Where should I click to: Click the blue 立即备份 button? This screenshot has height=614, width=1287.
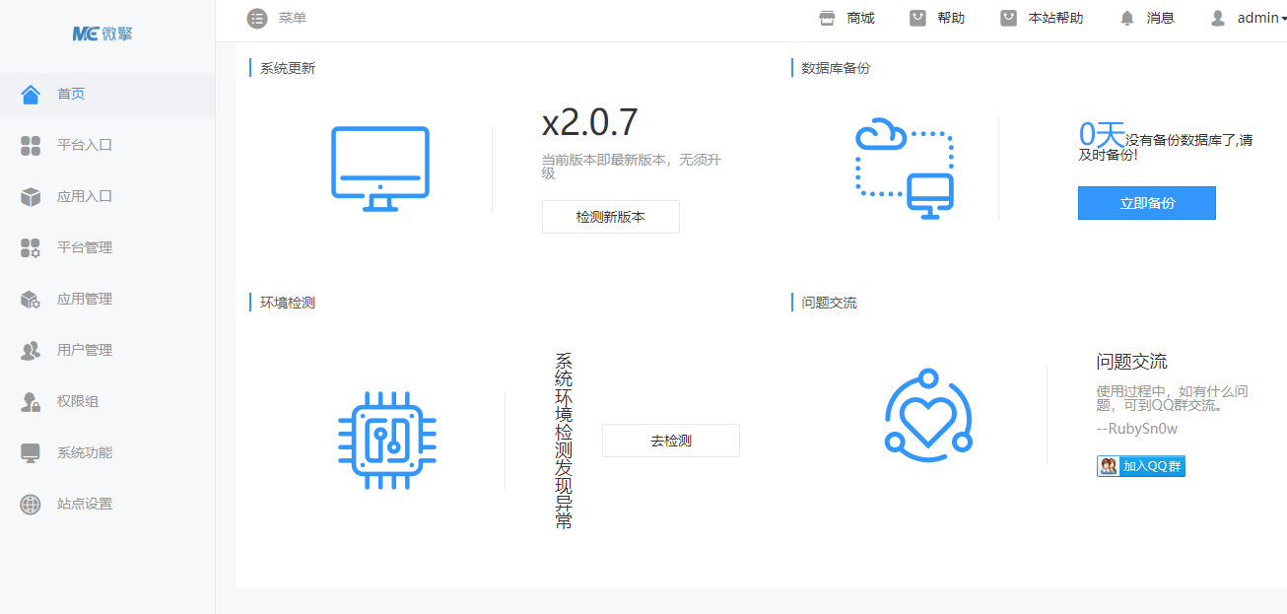(x=1146, y=203)
